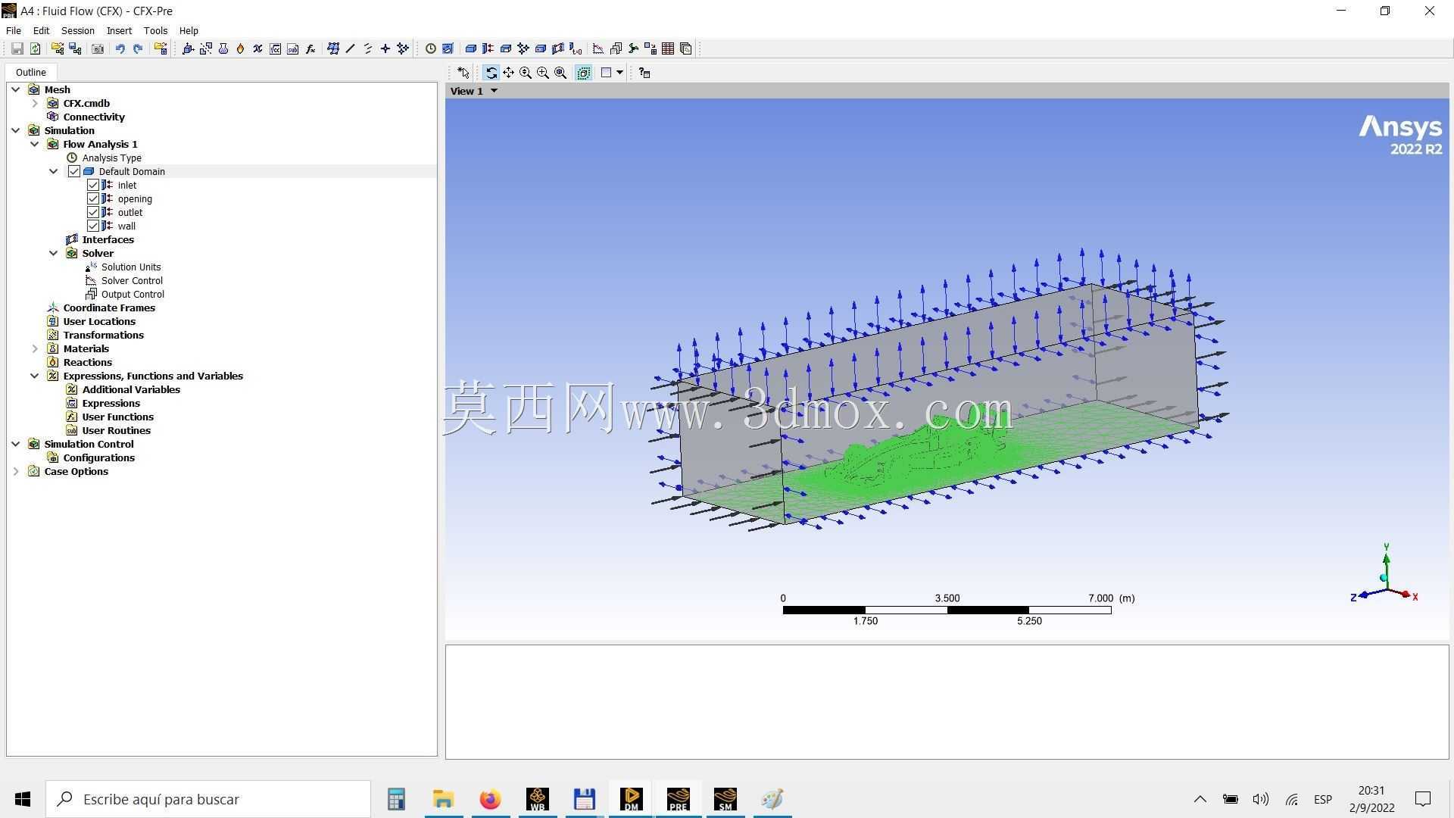Screen dimensions: 1454x818
Task: Open the Insert menu
Action: coord(119,30)
